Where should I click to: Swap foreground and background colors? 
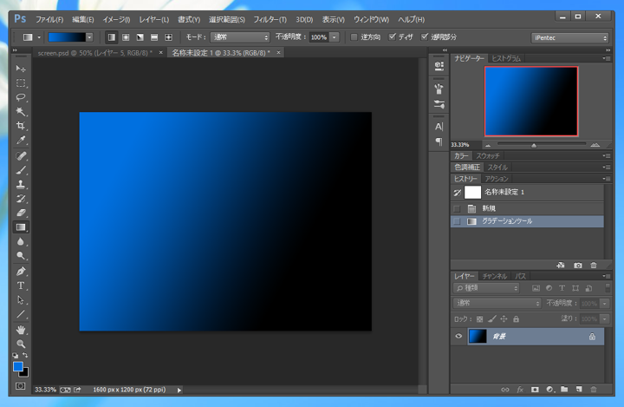tap(25, 355)
